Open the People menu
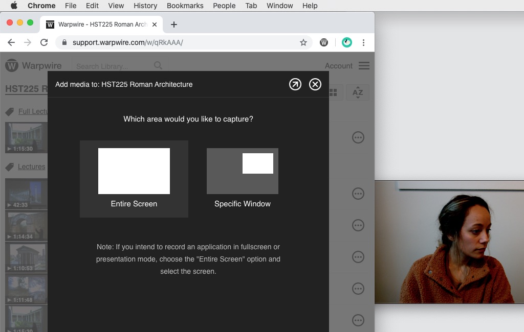524x332 pixels. tap(224, 6)
